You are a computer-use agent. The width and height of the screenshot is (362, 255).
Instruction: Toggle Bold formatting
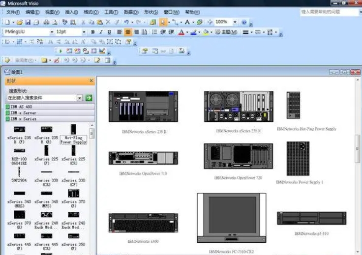tap(92, 32)
